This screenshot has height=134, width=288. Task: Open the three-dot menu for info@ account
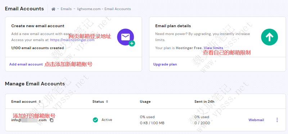click(277, 120)
